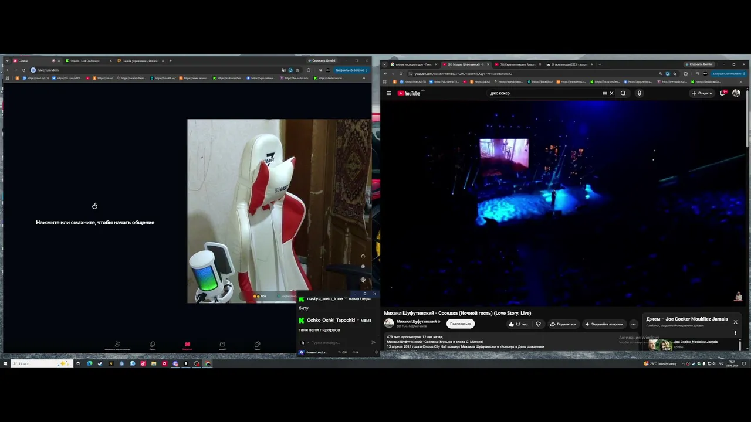The height and width of the screenshot is (422, 751).
Task: Open the tab search dropdown in right browser
Action: pyautogui.click(x=385, y=64)
